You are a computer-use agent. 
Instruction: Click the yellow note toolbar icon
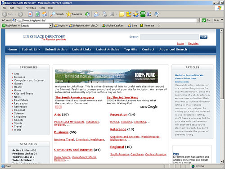coord(121,14)
